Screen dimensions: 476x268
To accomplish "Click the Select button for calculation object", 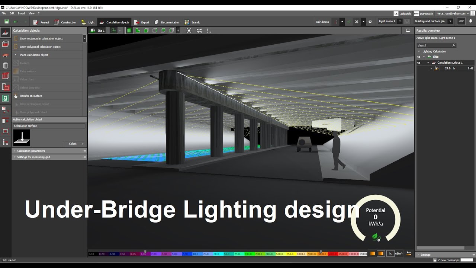I will 74,144.
